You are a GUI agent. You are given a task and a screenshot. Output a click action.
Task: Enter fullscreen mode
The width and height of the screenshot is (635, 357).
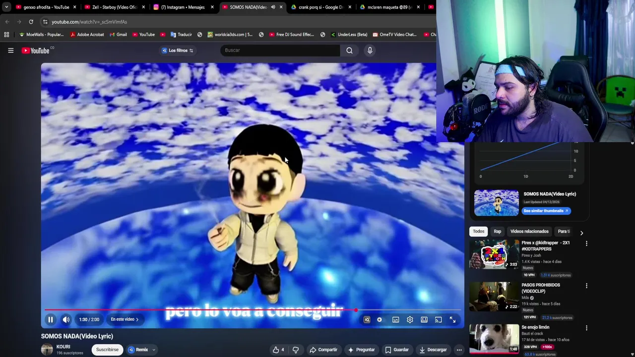452,320
